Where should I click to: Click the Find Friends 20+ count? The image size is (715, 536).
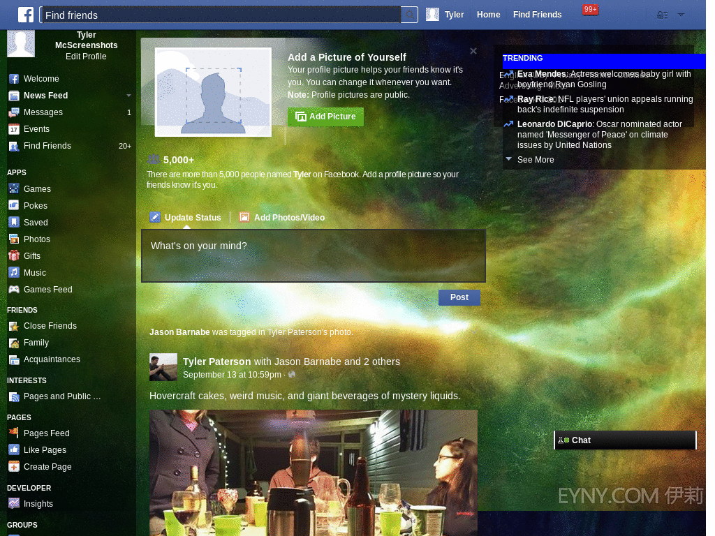pos(124,146)
